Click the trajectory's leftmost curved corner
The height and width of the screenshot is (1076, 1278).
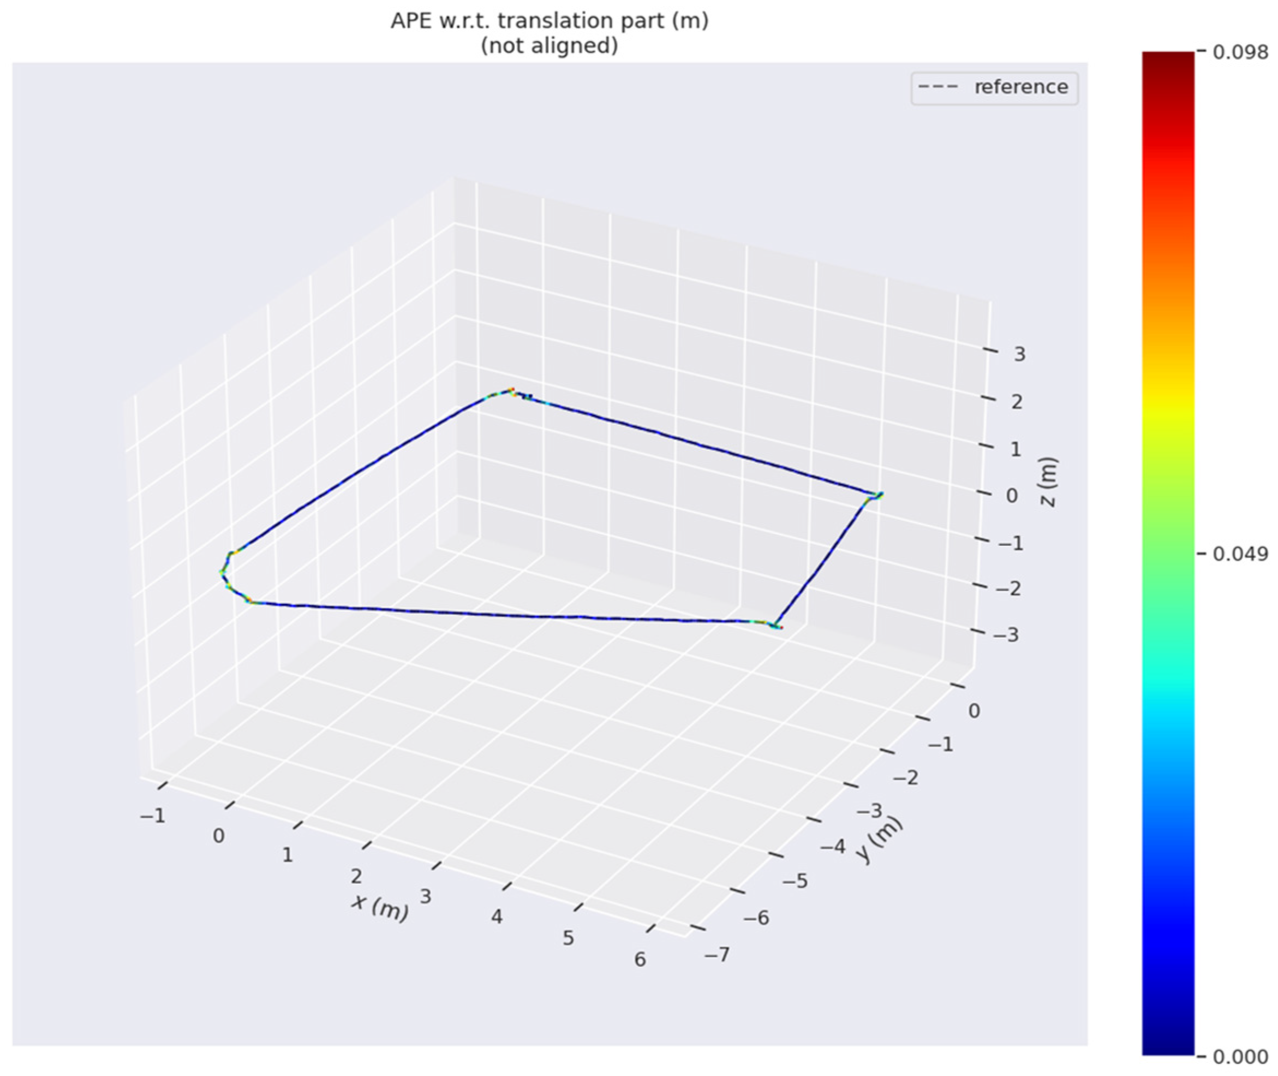[x=223, y=572]
